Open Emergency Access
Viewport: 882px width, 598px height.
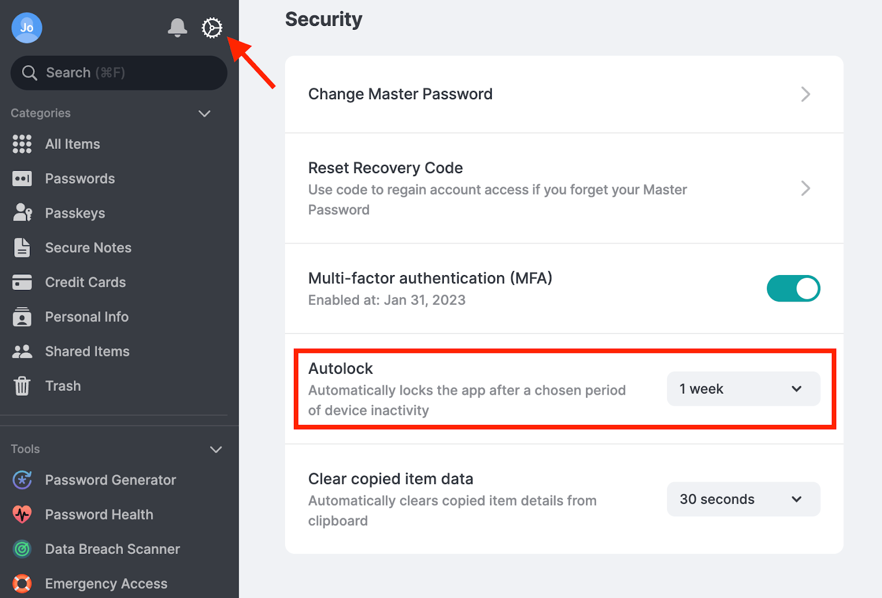click(x=106, y=583)
